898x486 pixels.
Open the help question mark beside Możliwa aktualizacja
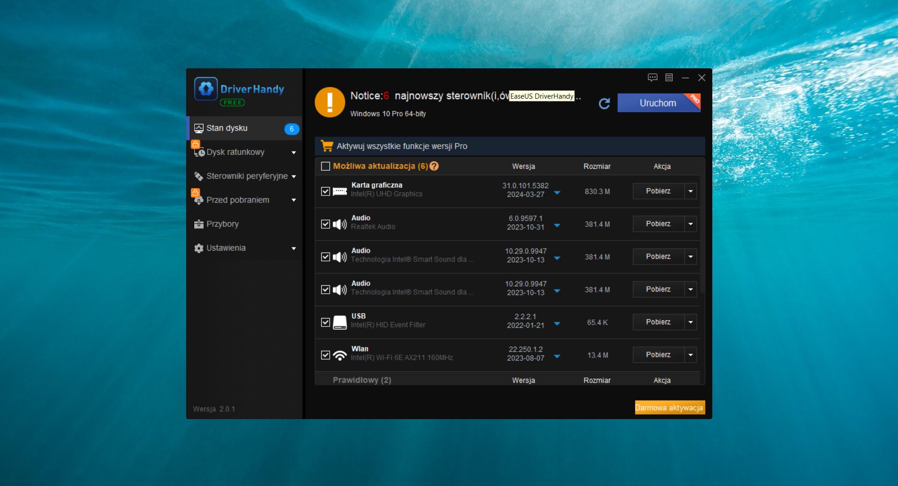pyautogui.click(x=434, y=166)
